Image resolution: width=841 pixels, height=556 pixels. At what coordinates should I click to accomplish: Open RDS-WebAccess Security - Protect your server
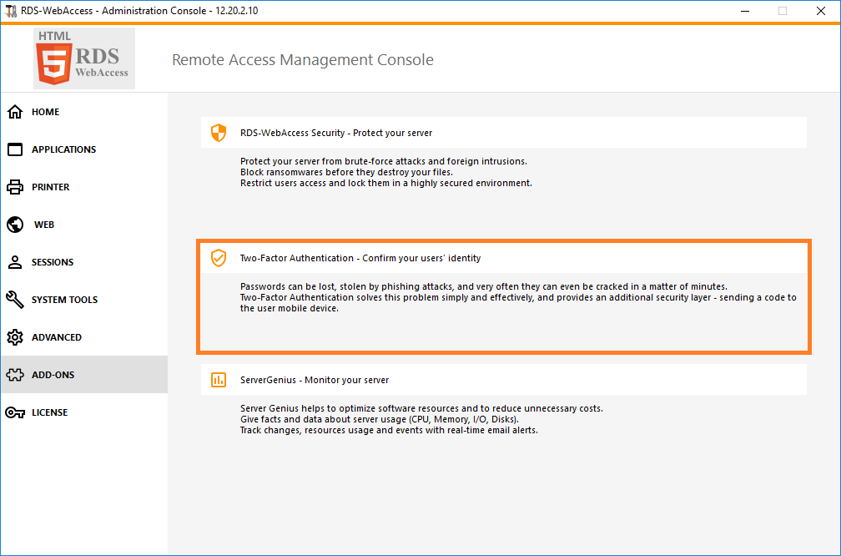click(x=504, y=133)
